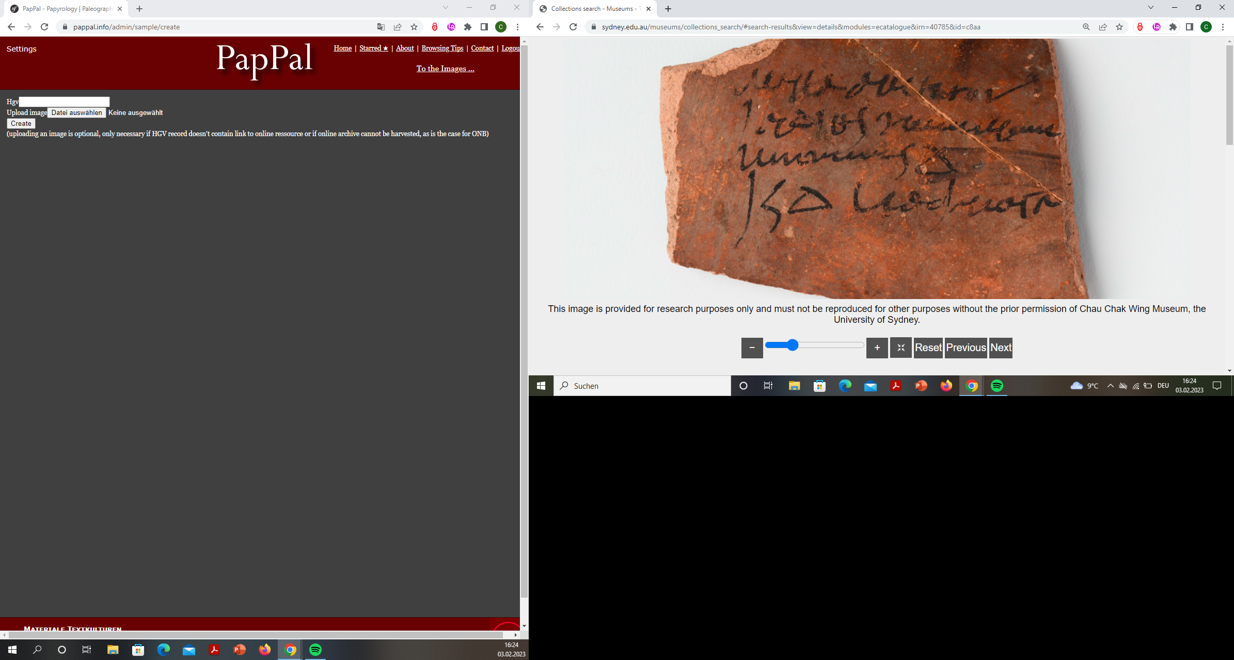Open File Explorer from the lower taskbar
Viewport: 1234px width, 660px height.
point(113,650)
